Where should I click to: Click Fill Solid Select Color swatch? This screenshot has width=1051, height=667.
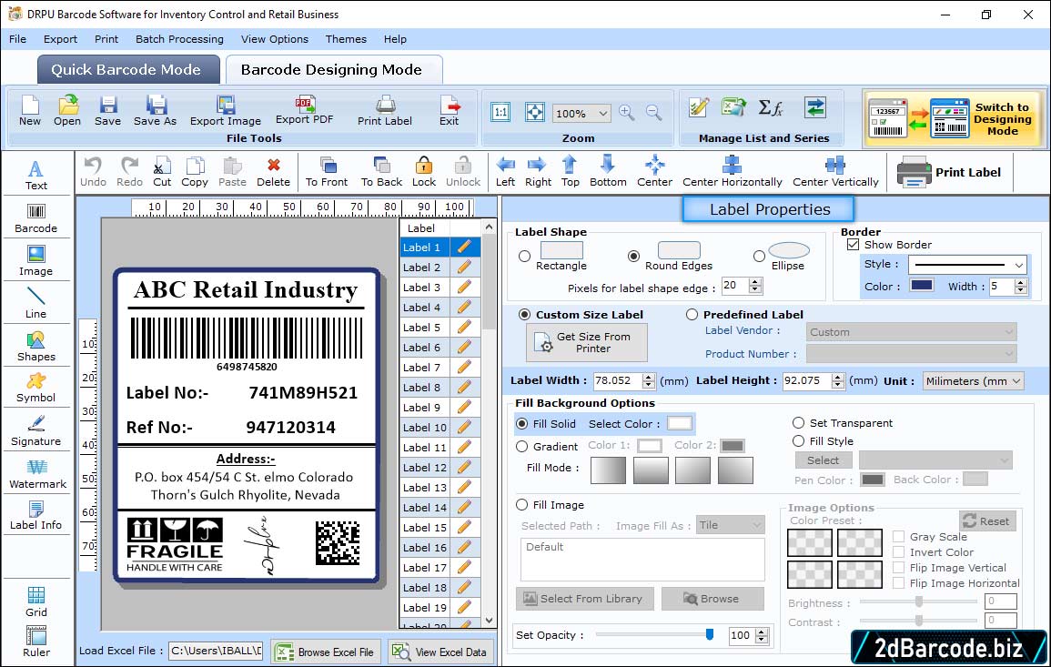click(679, 423)
